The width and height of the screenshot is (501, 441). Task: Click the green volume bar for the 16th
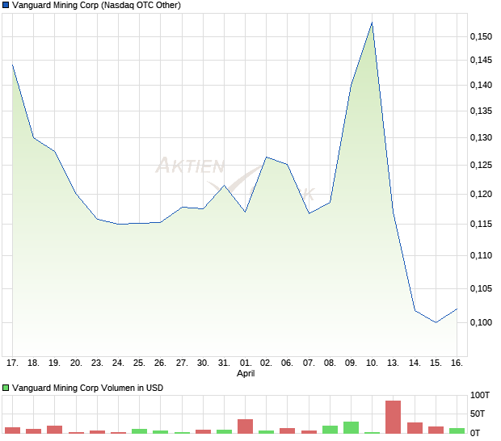[457, 430]
